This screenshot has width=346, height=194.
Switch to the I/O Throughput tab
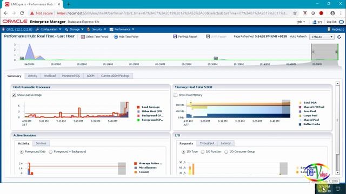pyautogui.click(x=207, y=143)
